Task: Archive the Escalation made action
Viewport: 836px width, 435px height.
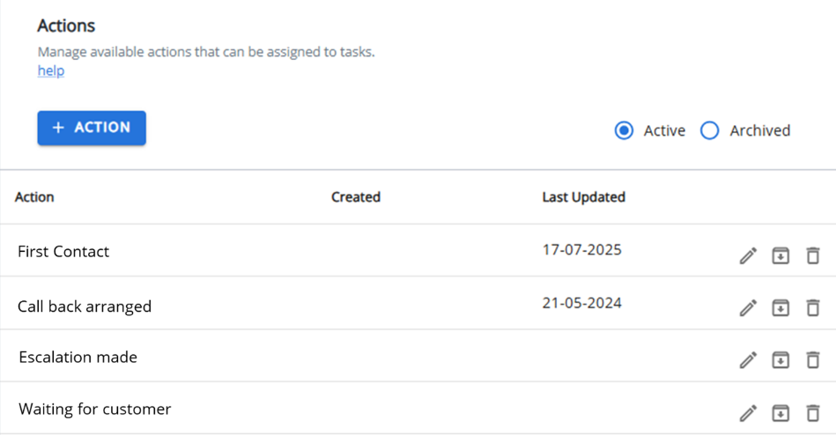Action: 781,360
